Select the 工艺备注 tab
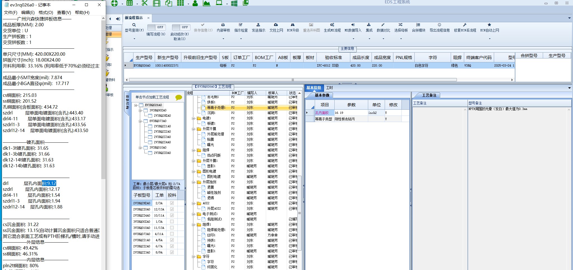This screenshot has width=573, height=270. point(429,95)
